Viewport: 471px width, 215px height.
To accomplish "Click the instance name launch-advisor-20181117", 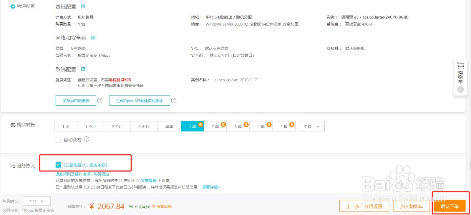I will (235, 80).
